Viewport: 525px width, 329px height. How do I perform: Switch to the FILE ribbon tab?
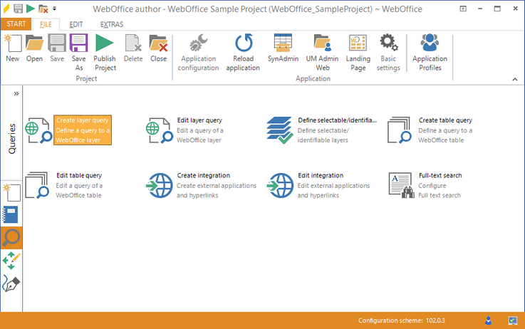coord(46,24)
